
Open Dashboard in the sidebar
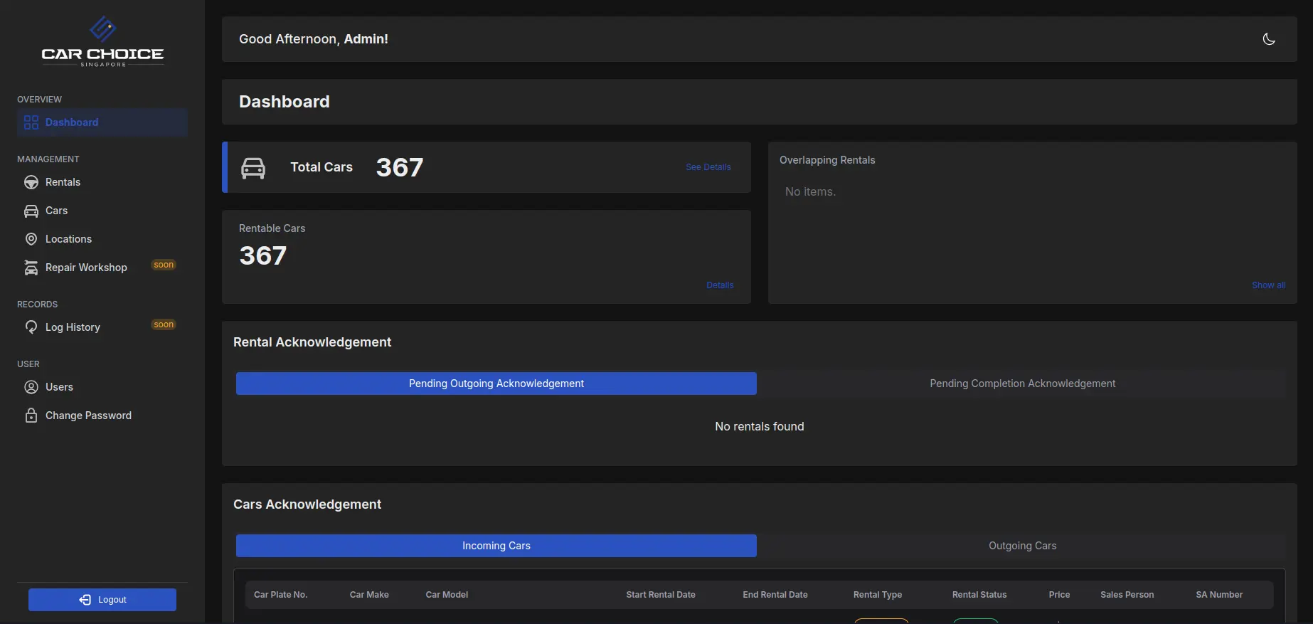point(102,122)
